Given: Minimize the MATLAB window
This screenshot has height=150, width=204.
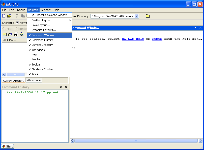Looking at the screenshot, I should tap(188, 4).
